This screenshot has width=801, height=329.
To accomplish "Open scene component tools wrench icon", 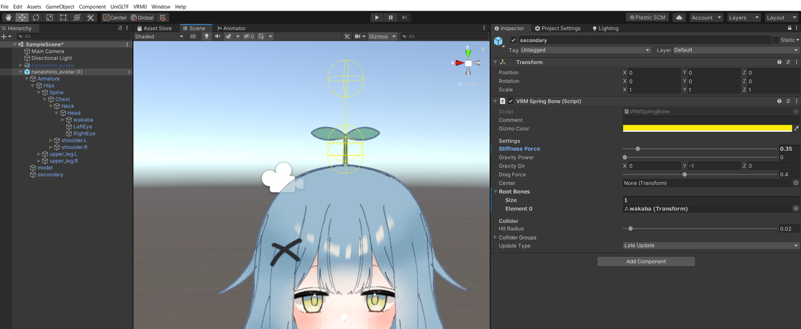I will tap(346, 37).
